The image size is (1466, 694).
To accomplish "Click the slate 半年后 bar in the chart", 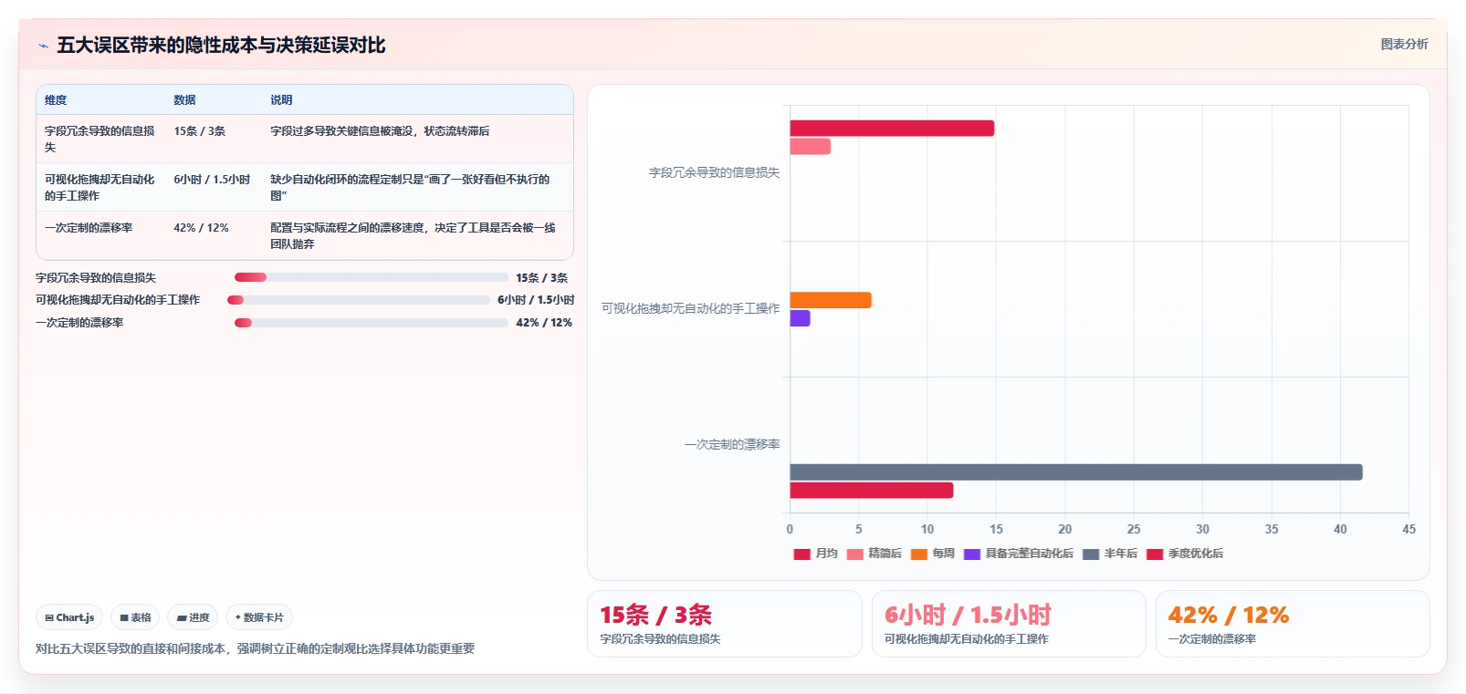I will [1076, 472].
